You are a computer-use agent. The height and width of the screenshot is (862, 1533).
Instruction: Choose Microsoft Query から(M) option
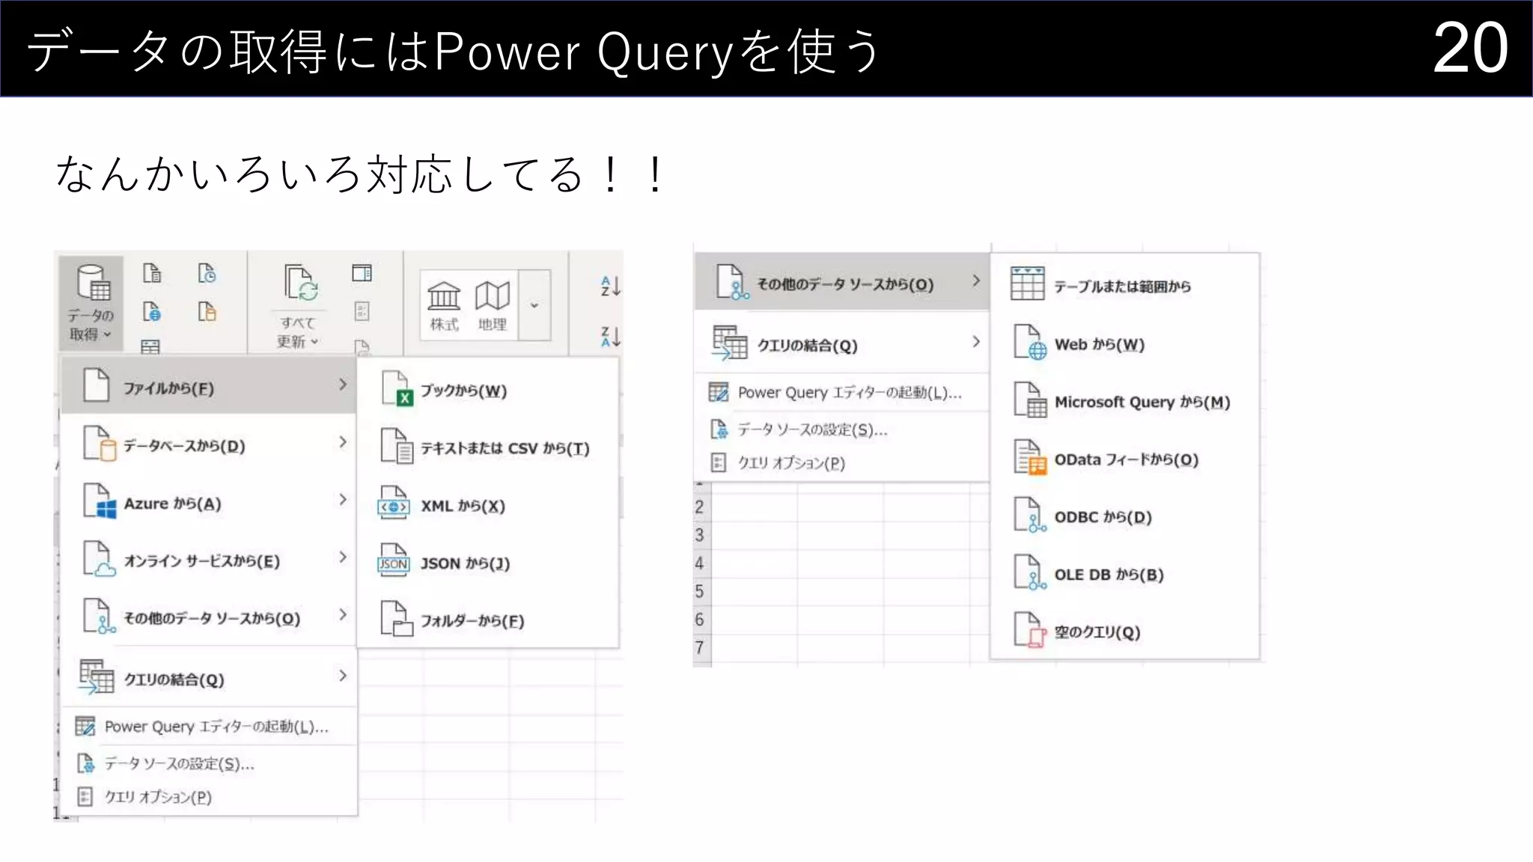point(1125,401)
